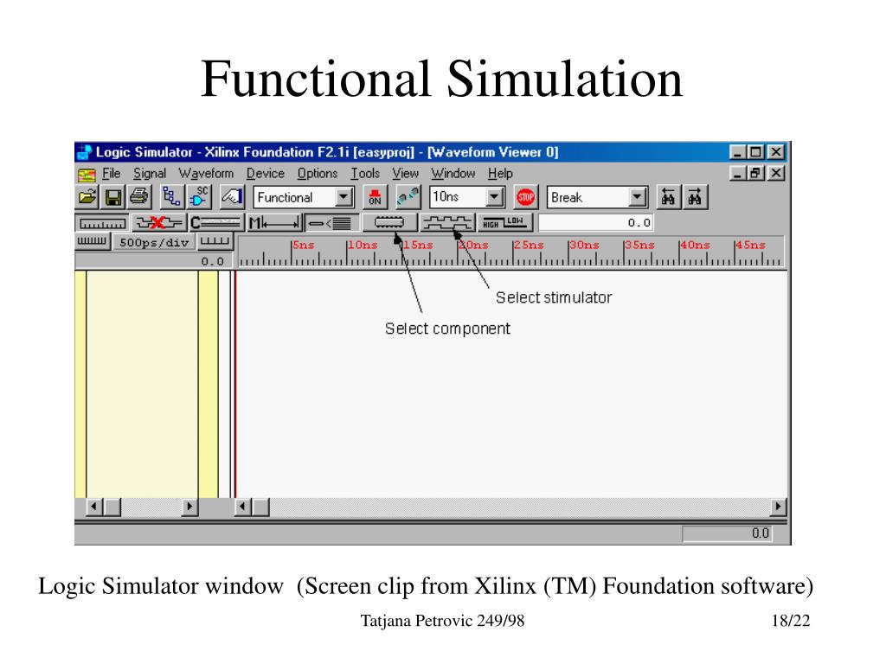Image resolution: width=886 pixels, height=664 pixels.
Task: Open the Options menu
Action: [x=317, y=173]
